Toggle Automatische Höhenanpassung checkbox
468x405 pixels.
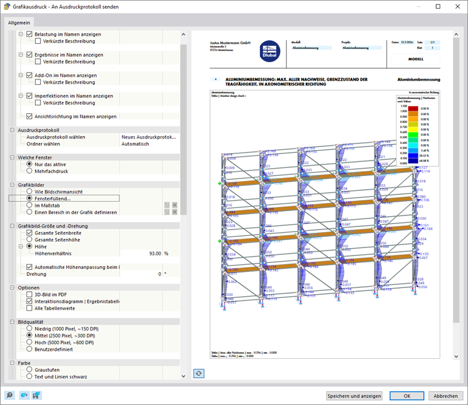click(30, 267)
